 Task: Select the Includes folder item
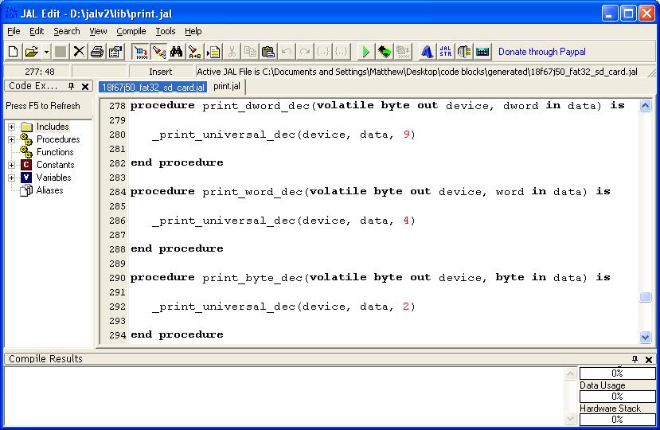tap(53, 127)
